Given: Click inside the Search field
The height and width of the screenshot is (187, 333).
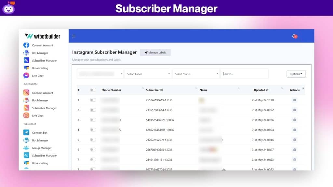Looking at the screenshot, I should pyautogui.click(x=245, y=74).
